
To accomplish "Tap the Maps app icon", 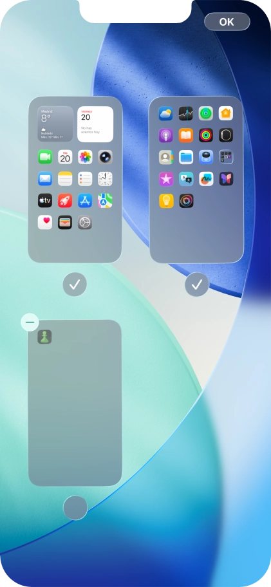I will [x=105, y=201].
